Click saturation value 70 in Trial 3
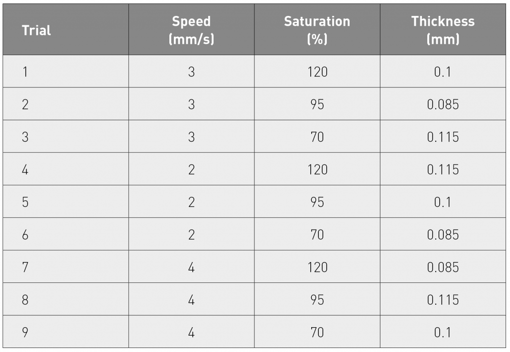The width and height of the screenshot is (510, 352). click(x=317, y=136)
